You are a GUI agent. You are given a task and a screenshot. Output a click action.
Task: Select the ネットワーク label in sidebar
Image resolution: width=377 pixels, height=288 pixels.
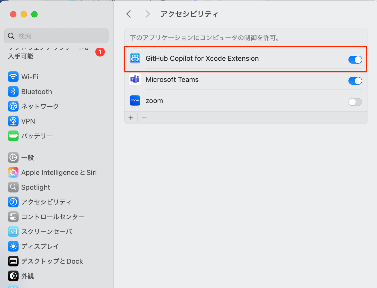click(x=40, y=106)
